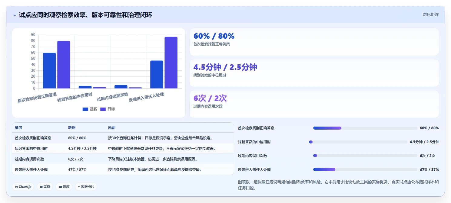Click the target bar for 首次检索找到正确答案
The image size is (451, 203).
coord(64,65)
